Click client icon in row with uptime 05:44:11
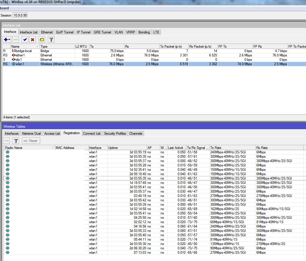This screenshot has width=306, height=261. point(7,239)
